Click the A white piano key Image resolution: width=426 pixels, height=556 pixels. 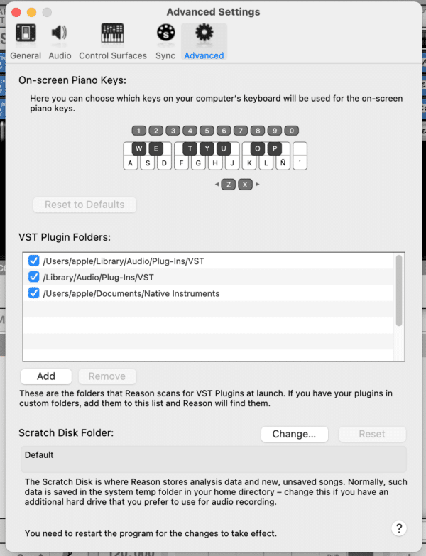(x=131, y=163)
